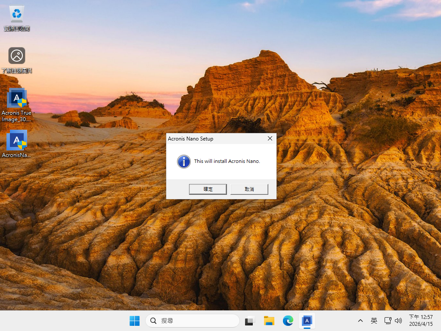Viewport: 441px width, 331px height.
Task: Open the taskbar clock and date
Action: pos(421,320)
